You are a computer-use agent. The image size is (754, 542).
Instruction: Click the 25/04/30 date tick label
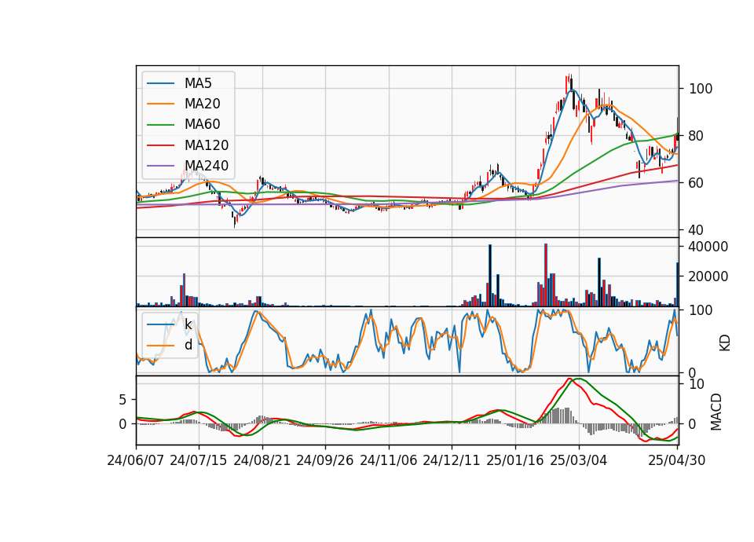point(677,461)
